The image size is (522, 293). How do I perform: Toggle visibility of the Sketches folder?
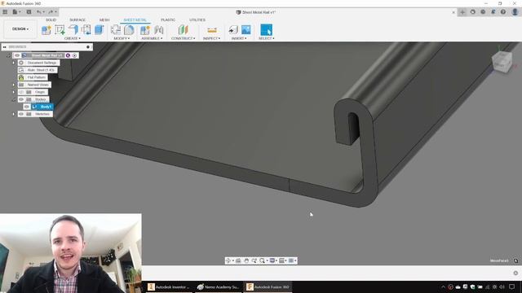(x=21, y=114)
